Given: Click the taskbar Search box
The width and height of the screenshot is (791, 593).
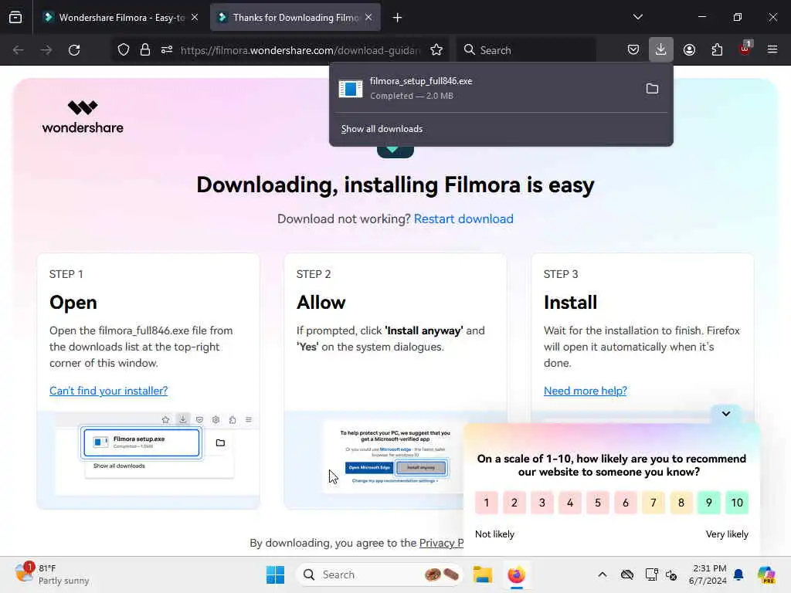Looking at the screenshot, I should 379,574.
